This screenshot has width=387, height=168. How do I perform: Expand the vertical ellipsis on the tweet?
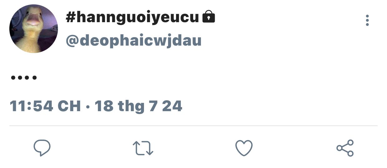[367, 20]
